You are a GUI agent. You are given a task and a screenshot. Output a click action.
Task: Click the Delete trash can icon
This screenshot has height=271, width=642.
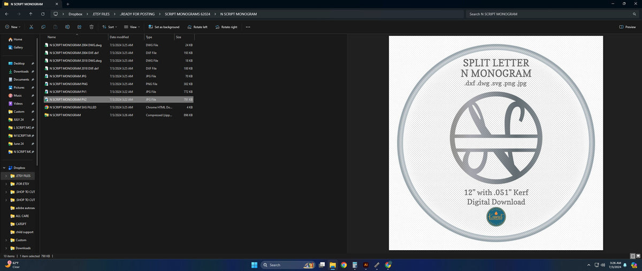tap(91, 27)
